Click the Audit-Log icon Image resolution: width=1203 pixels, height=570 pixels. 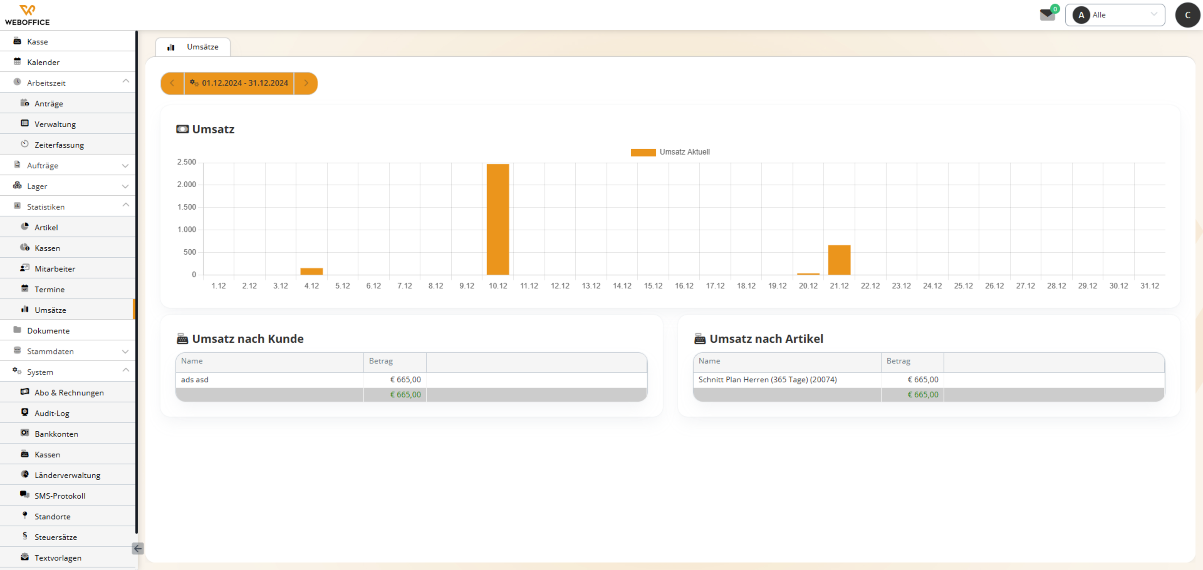click(x=25, y=412)
